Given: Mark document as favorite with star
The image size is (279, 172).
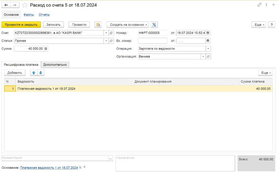Looking at the screenshot, I should click(x=25, y=5).
